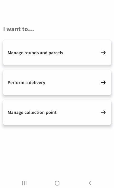
Task: Select the arrow on Manage collection point
Action: pos(103,112)
